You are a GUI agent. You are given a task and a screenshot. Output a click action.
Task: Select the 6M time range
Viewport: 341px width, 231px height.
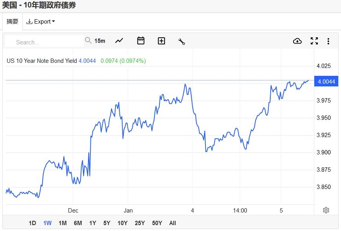point(78,223)
